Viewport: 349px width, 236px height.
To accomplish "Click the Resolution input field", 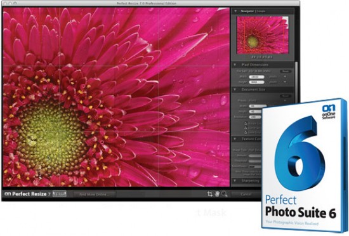I will pos(255,117).
